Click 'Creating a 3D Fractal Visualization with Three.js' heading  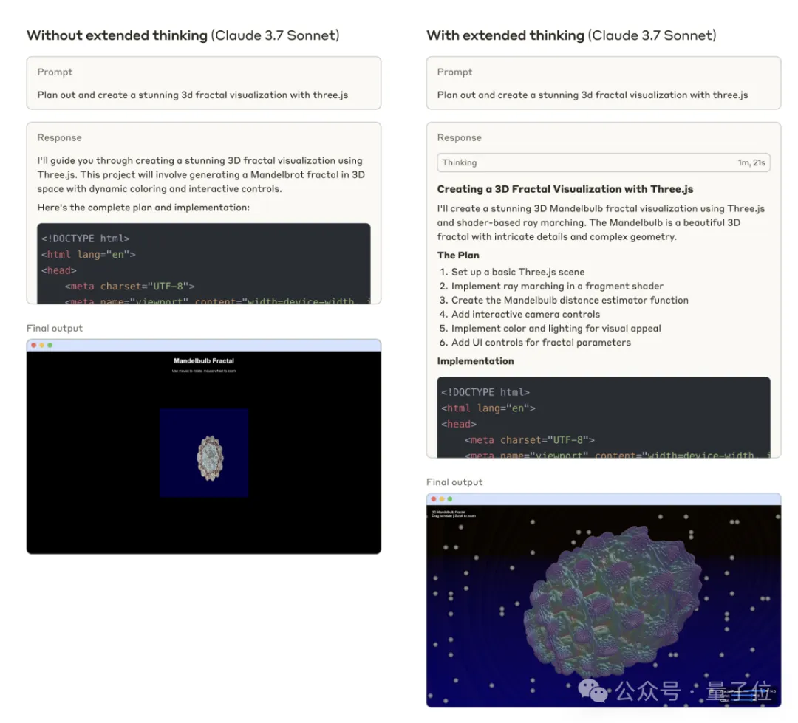tap(565, 189)
